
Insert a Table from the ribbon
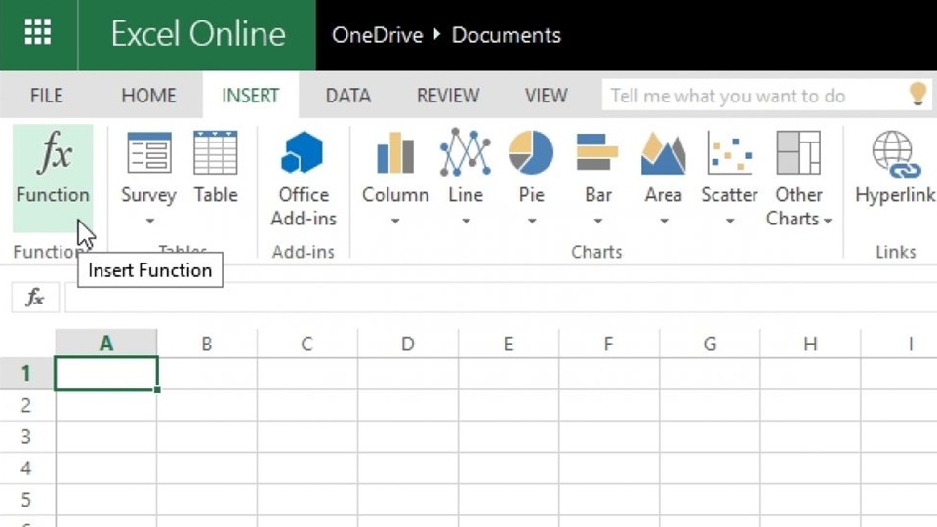point(216,168)
